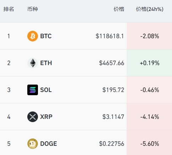The height and width of the screenshot is (155, 172).
Task: Select the SOL ticker label
Action: [46, 90]
